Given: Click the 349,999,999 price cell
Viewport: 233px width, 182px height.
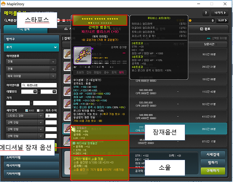Looking at the screenshot, I should [146, 116].
